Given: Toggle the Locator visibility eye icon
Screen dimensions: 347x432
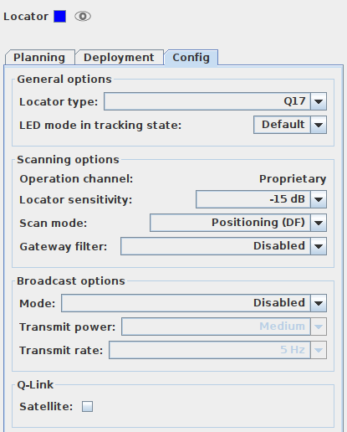Looking at the screenshot, I should pos(83,17).
